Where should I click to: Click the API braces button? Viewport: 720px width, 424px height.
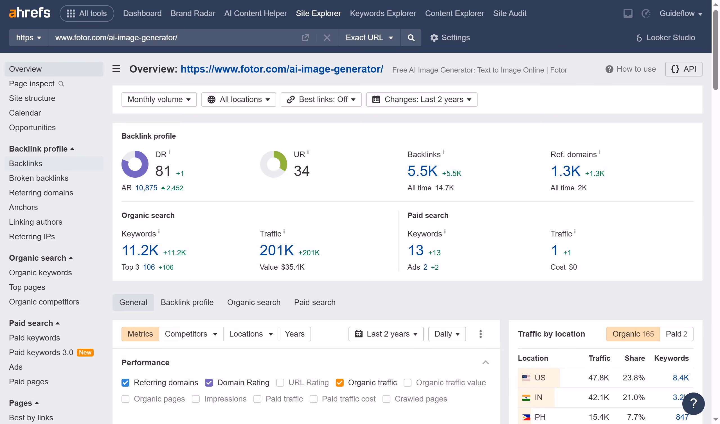[x=684, y=69]
